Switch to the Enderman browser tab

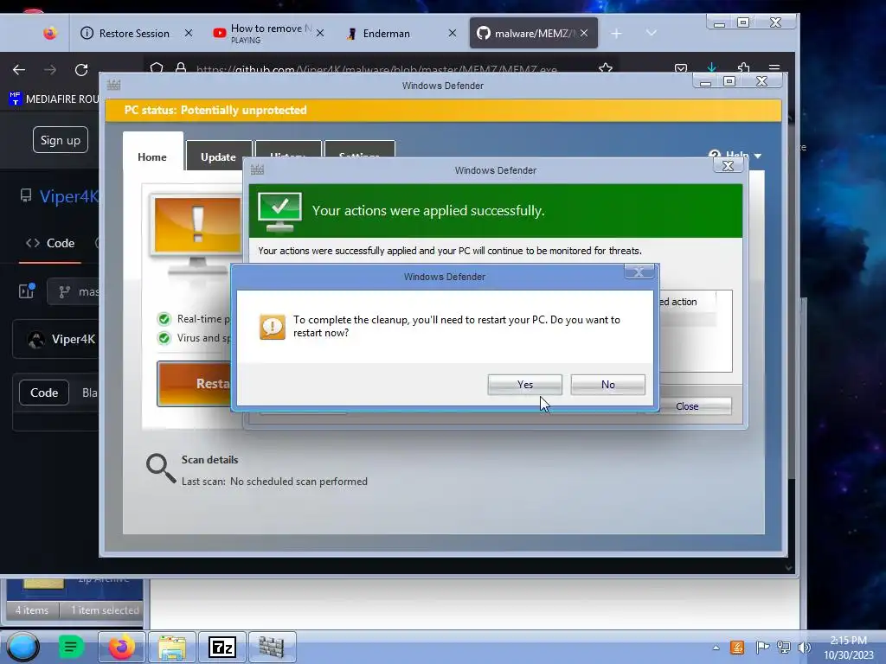tap(395, 34)
